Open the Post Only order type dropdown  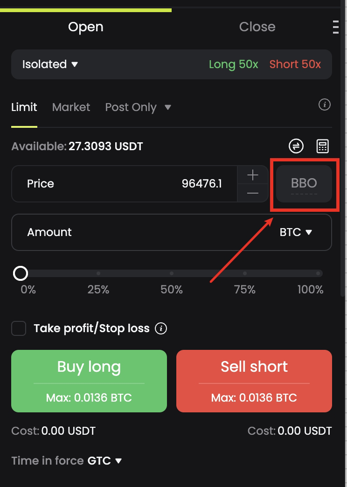pyautogui.click(x=138, y=107)
